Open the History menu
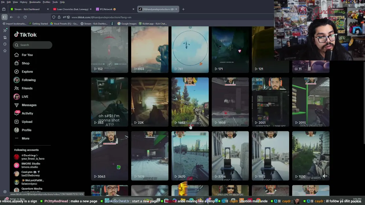Image resolution: width=365 pixels, height=205 pixels. click(24, 2)
